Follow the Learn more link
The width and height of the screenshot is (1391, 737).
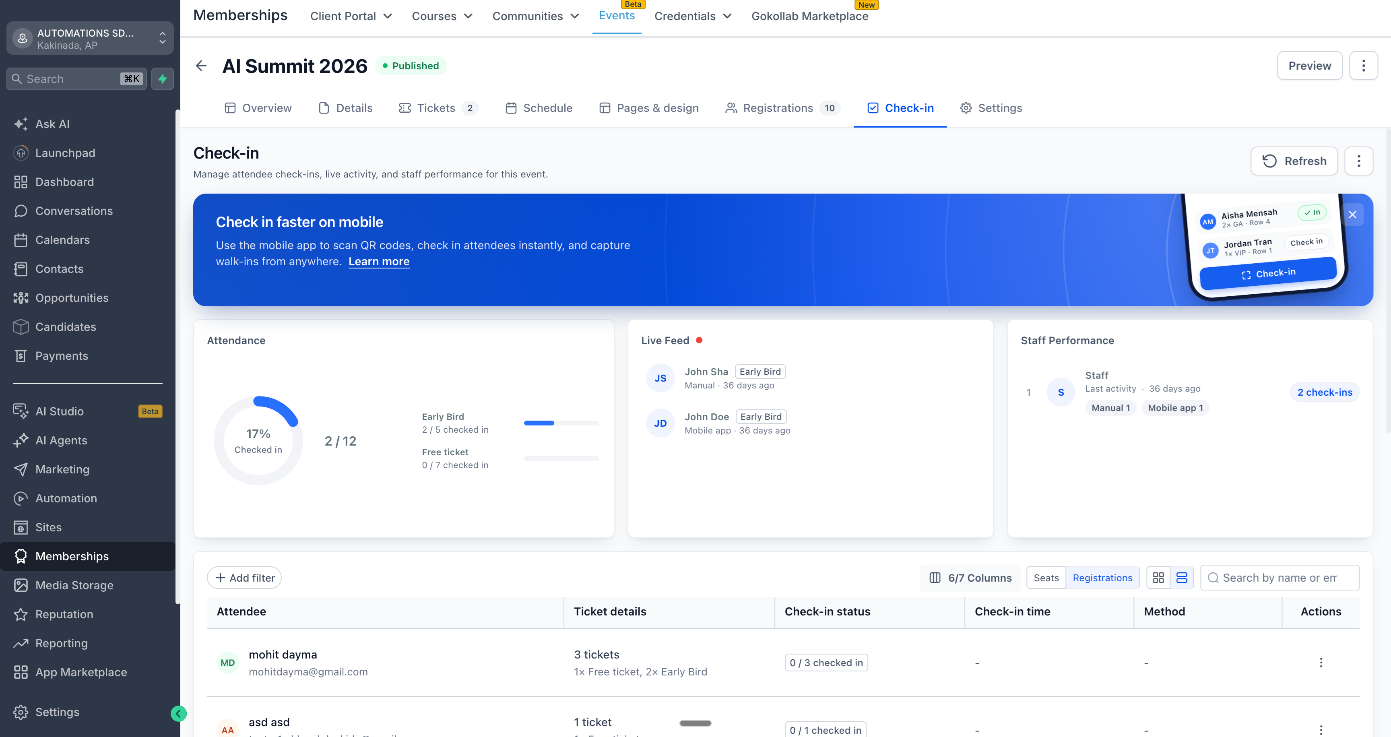(379, 261)
